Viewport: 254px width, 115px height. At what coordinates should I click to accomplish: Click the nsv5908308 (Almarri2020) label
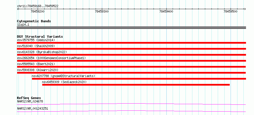38,70
